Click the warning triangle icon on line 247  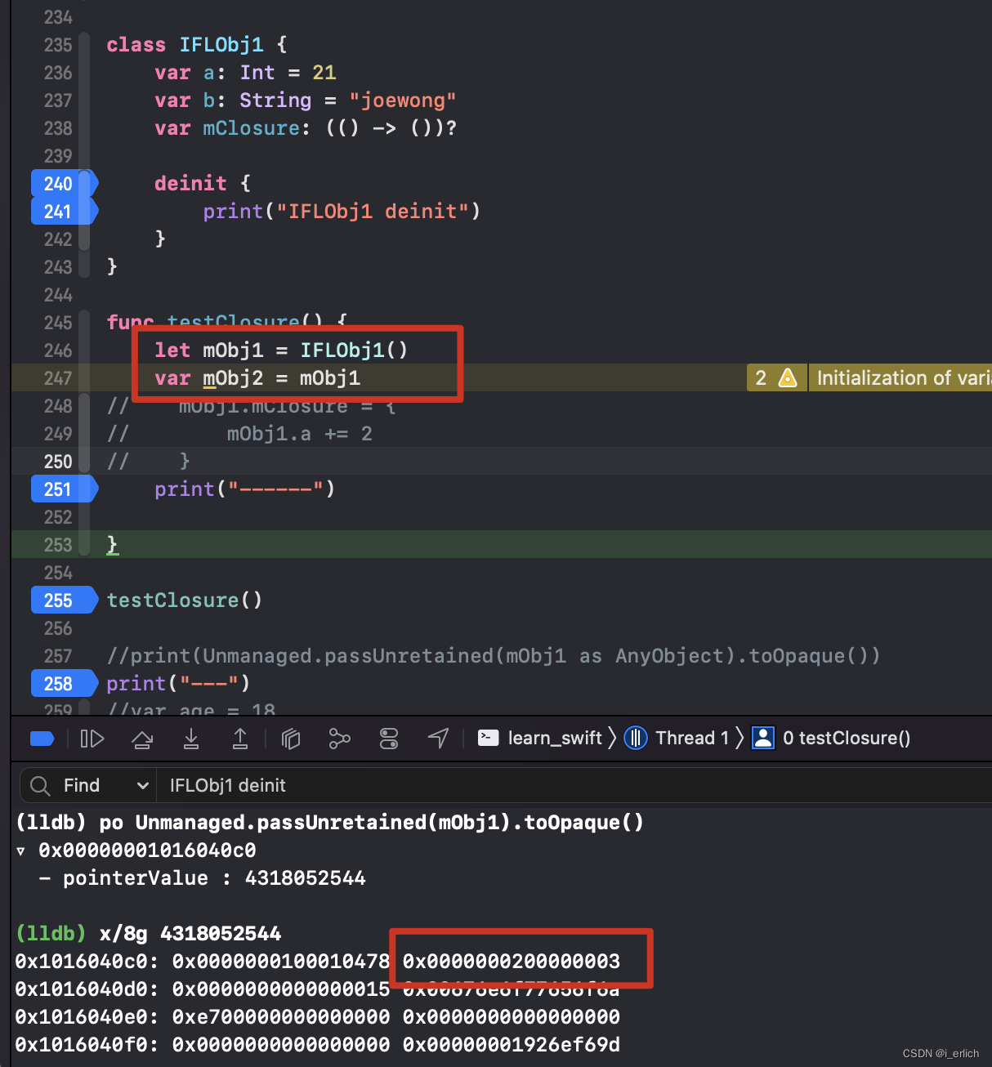point(788,377)
